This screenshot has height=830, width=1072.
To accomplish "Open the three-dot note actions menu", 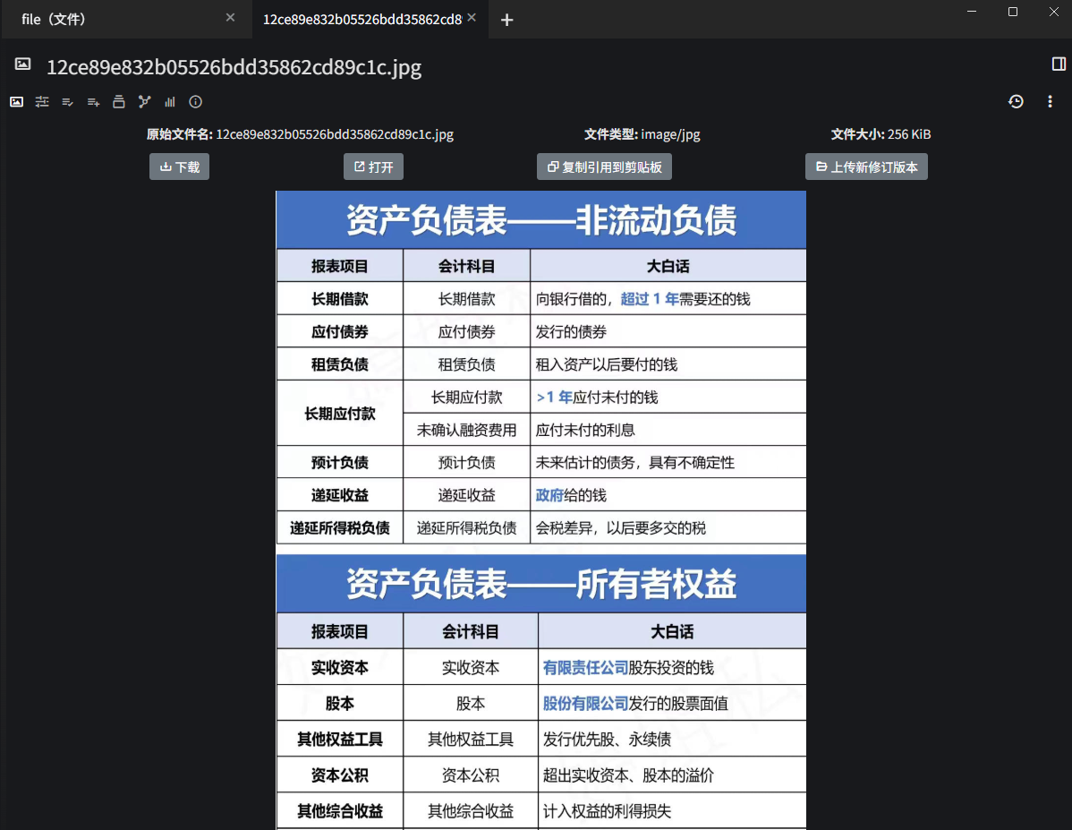I will point(1050,102).
